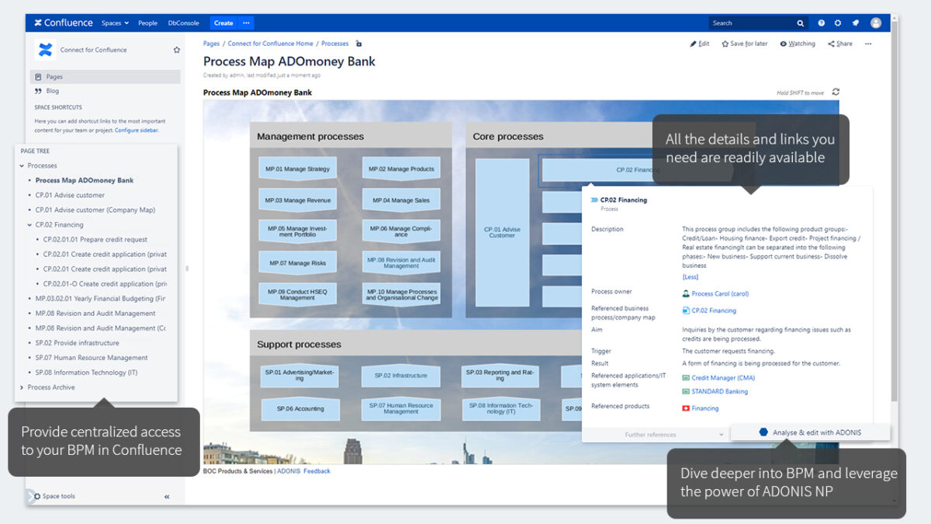Open the help icon in the top bar
The height and width of the screenshot is (524, 931).
[821, 23]
